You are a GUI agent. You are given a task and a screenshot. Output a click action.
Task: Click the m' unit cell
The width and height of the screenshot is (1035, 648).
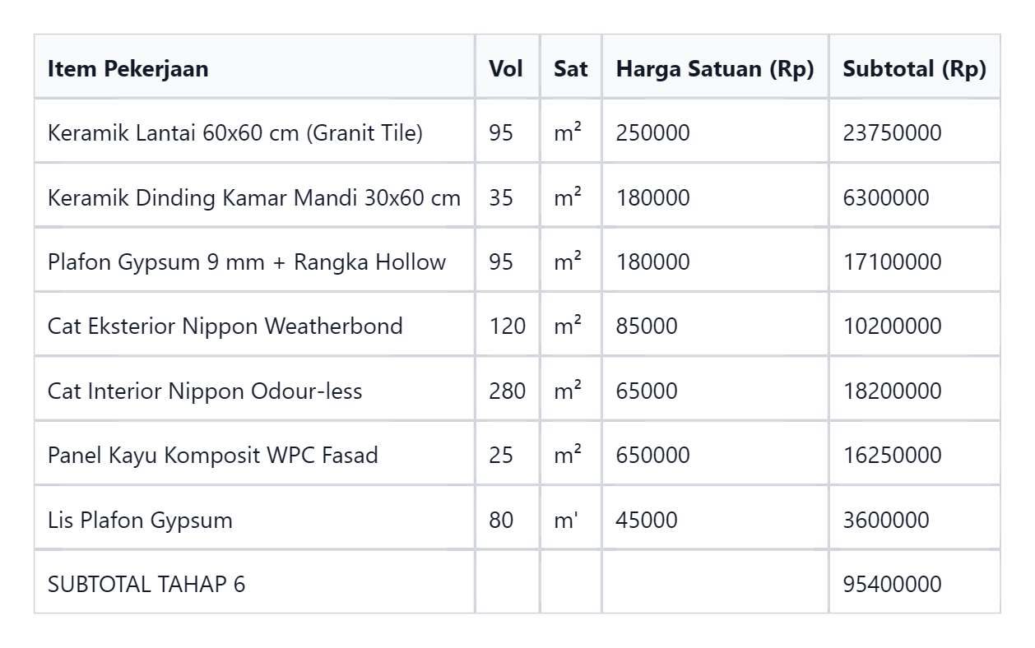point(571,520)
